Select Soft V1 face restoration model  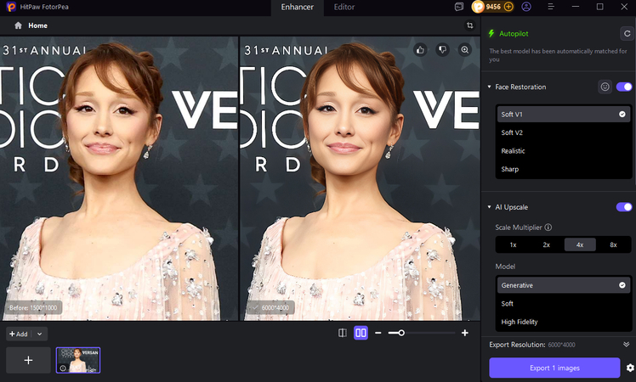[564, 115]
